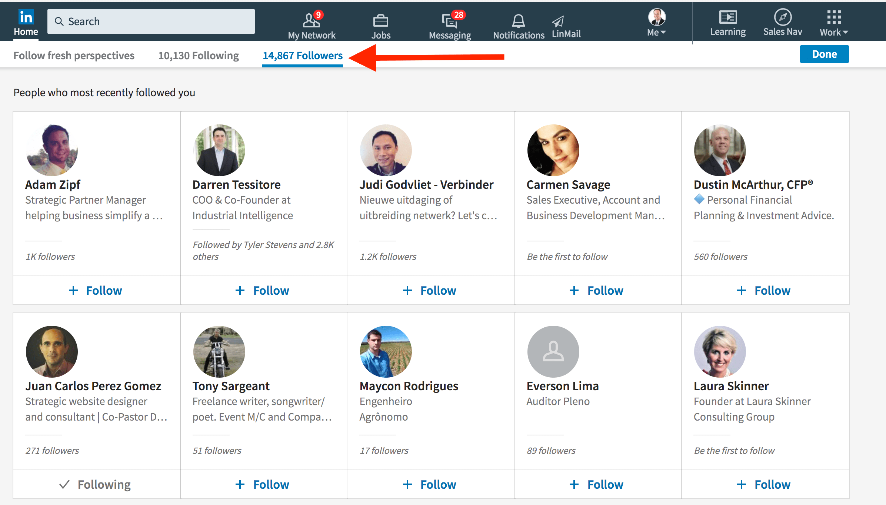Image resolution: width=886 pixels, height=505 pixels.
Task: Follow Laura Skinner
Action: tap(765, 484)
